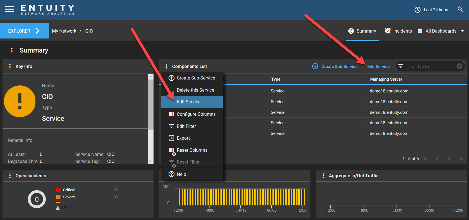469x220 pixels.
Task: Sort by the Type column header
Action: 318,79
